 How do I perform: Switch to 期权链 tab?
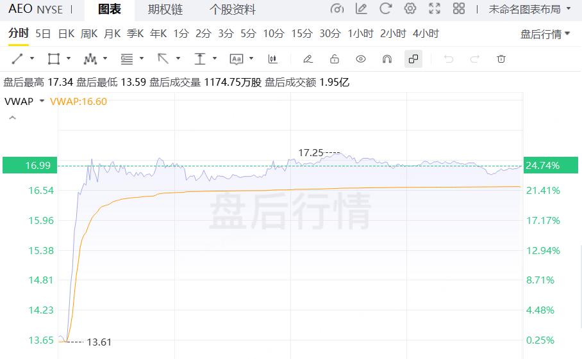tap(165, 10)
